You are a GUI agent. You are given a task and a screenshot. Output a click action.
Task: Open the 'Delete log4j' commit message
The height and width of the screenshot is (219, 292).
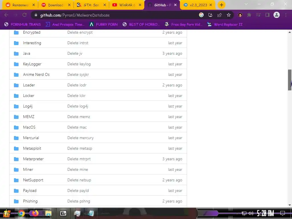pos(78,106)
